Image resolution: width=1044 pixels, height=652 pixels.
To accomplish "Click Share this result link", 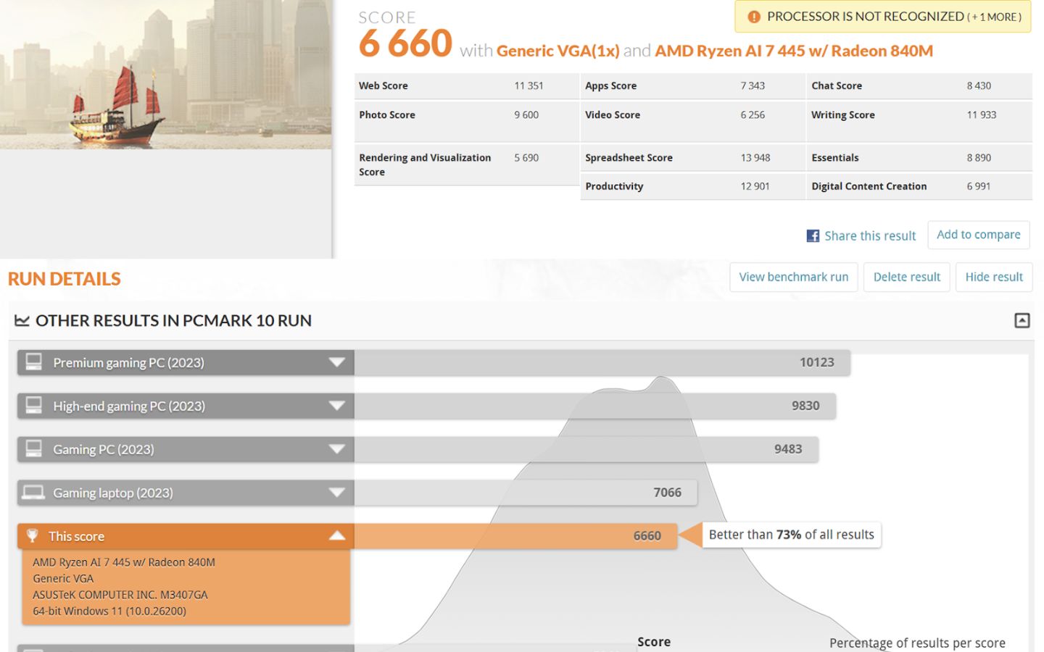I will pos(870,235).
